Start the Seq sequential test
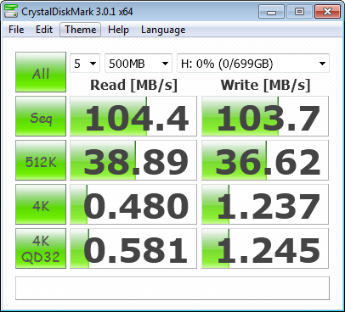345x312 pixels. (x=41, y=116)
